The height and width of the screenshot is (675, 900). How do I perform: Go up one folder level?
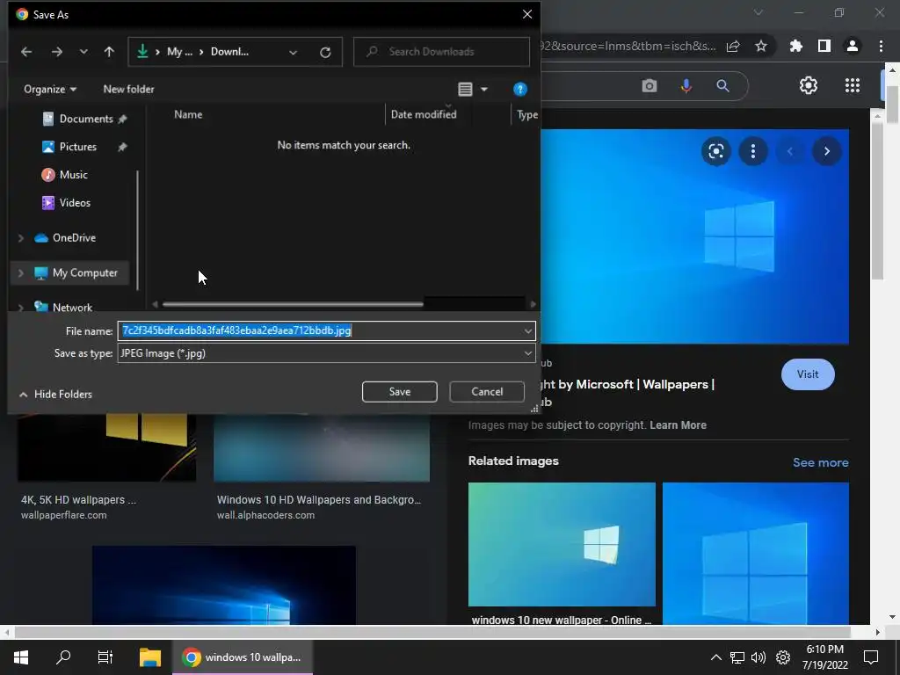tap(109, 52)
